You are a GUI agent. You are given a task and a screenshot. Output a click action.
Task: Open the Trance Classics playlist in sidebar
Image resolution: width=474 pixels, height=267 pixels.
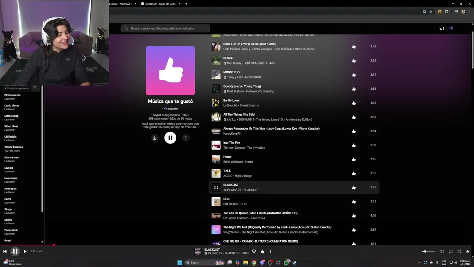pyautogui.click(x=14, y=147)
